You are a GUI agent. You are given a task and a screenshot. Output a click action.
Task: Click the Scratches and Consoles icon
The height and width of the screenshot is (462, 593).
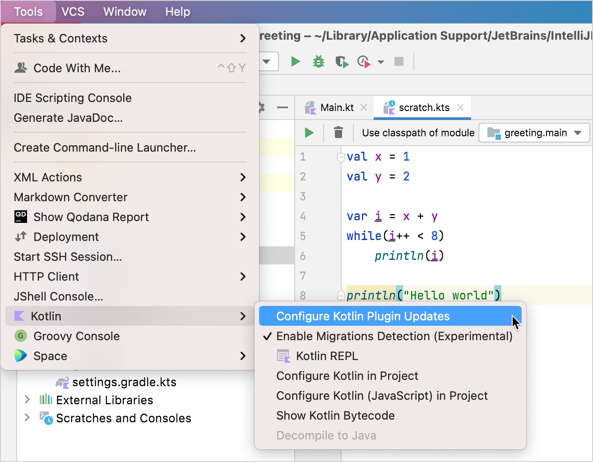coord(46,418)
